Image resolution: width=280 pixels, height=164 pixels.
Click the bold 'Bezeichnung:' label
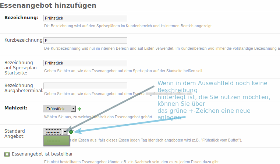point(21,18)
